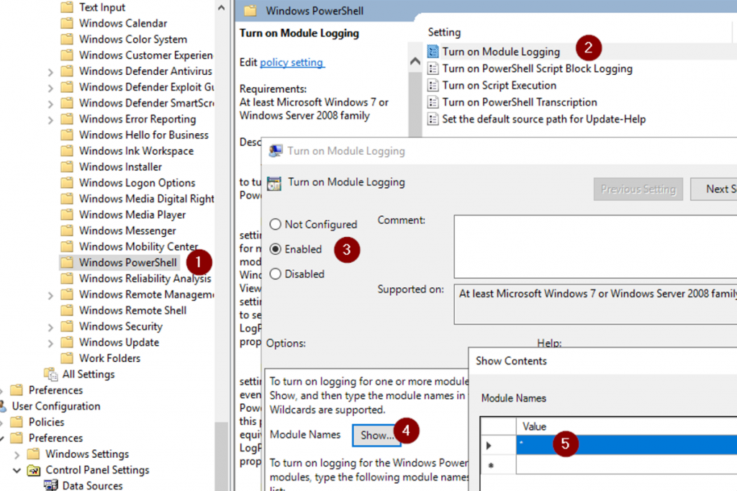Click the Turn on Module Logging policy icon
Image resolution: width=737 pixels, height=491 pixels.
(433, 52)
